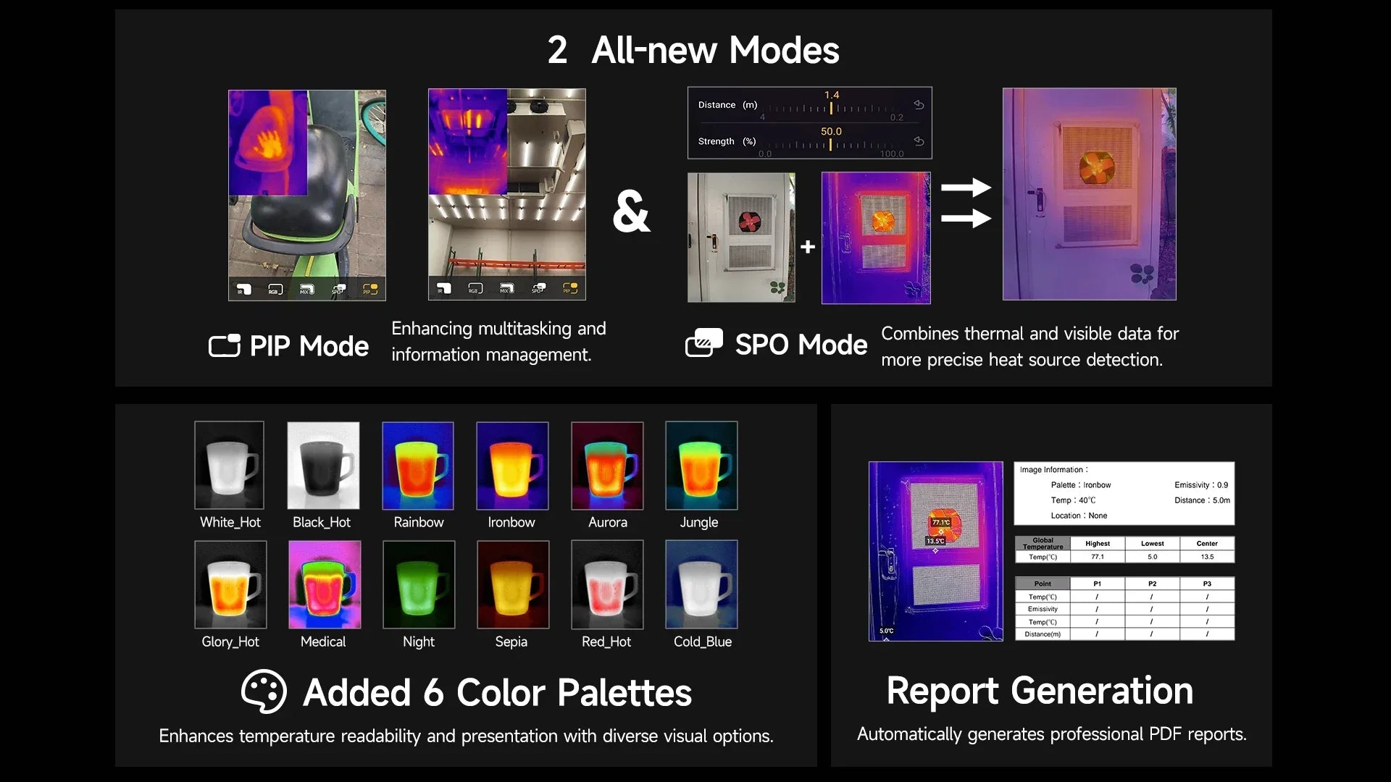Tap the highlighted PIP icon in scooter screenshot
This screenshot has height=782, width=1391.
tap(370, 289)
